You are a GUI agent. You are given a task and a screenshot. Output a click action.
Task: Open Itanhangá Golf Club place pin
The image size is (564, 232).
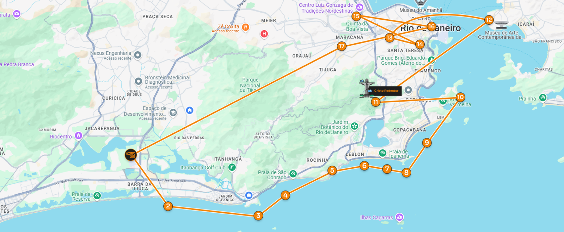[x=232, y=168]
